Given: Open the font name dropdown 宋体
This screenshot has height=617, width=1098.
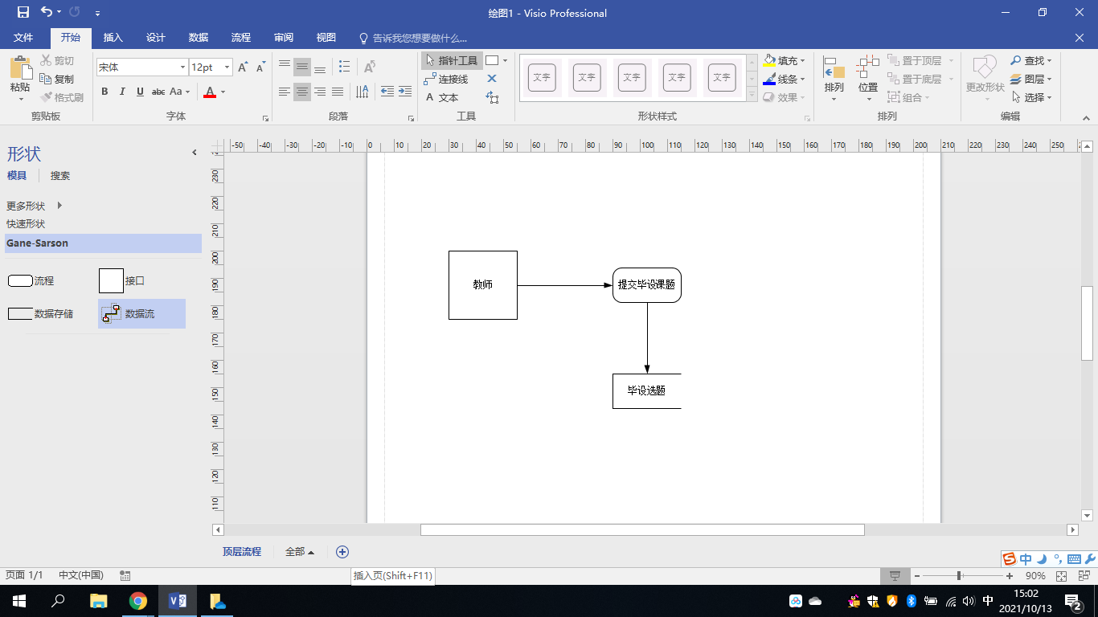Looking at the screenshot, I should pyautogui.click(x=183, y=67).
